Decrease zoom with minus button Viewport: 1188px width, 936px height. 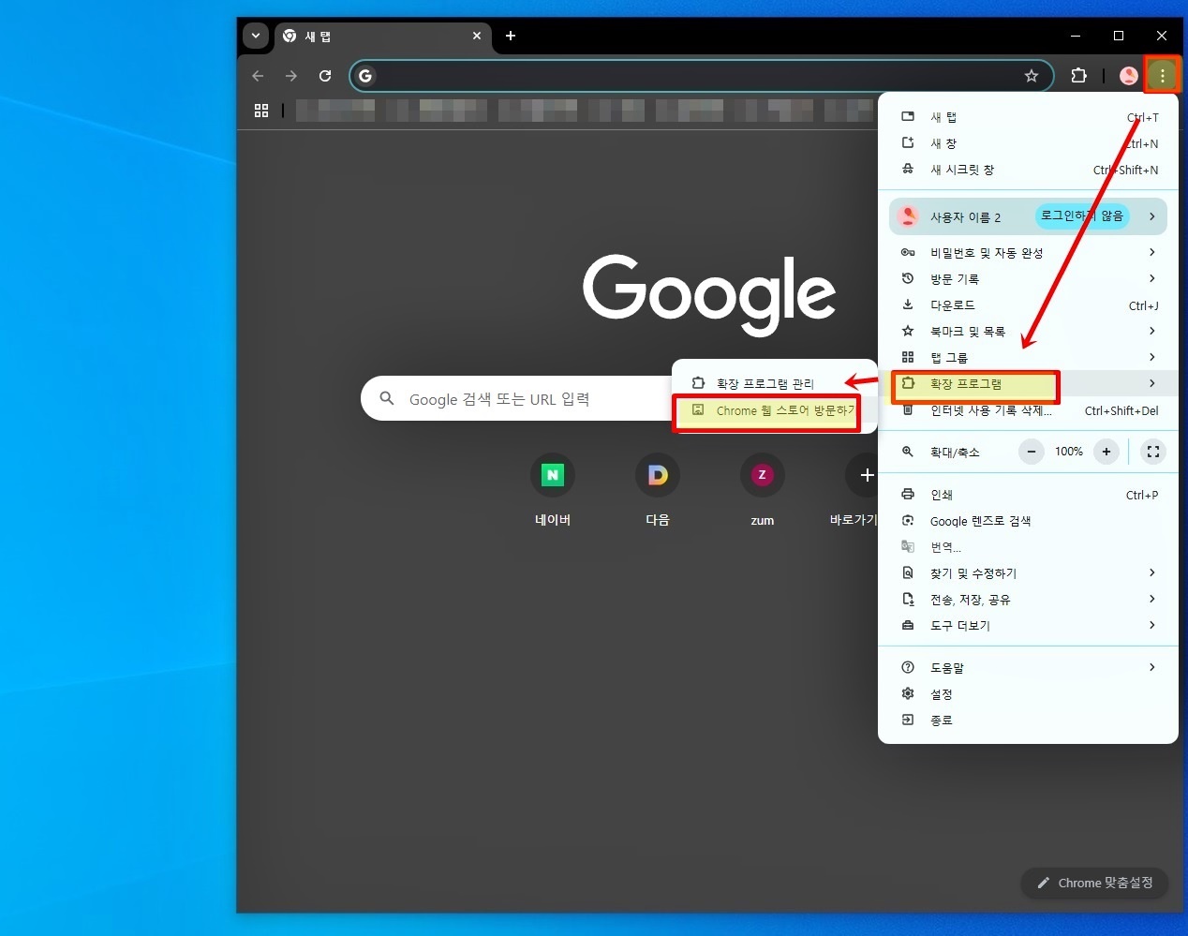click(1032, 452)
